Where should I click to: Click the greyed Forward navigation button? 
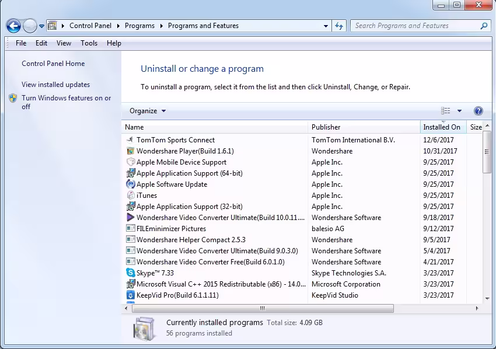[30, 26]
